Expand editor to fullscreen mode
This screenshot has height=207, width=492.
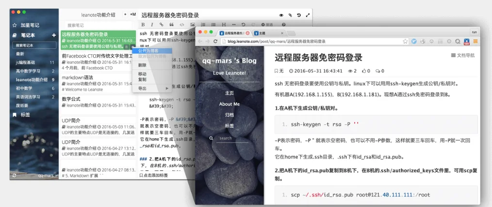(x=308, y=15)
